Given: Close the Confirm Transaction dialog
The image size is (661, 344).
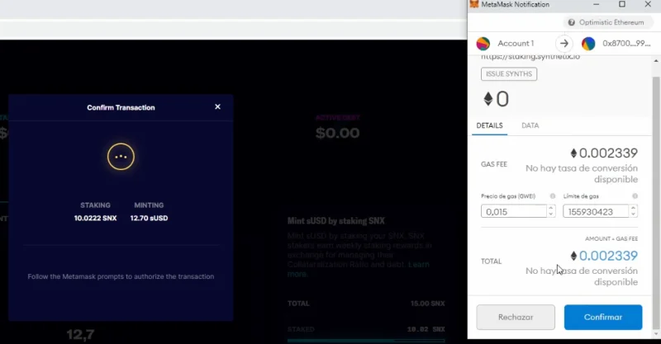Looking at the screenshot, I should (217, 107).
